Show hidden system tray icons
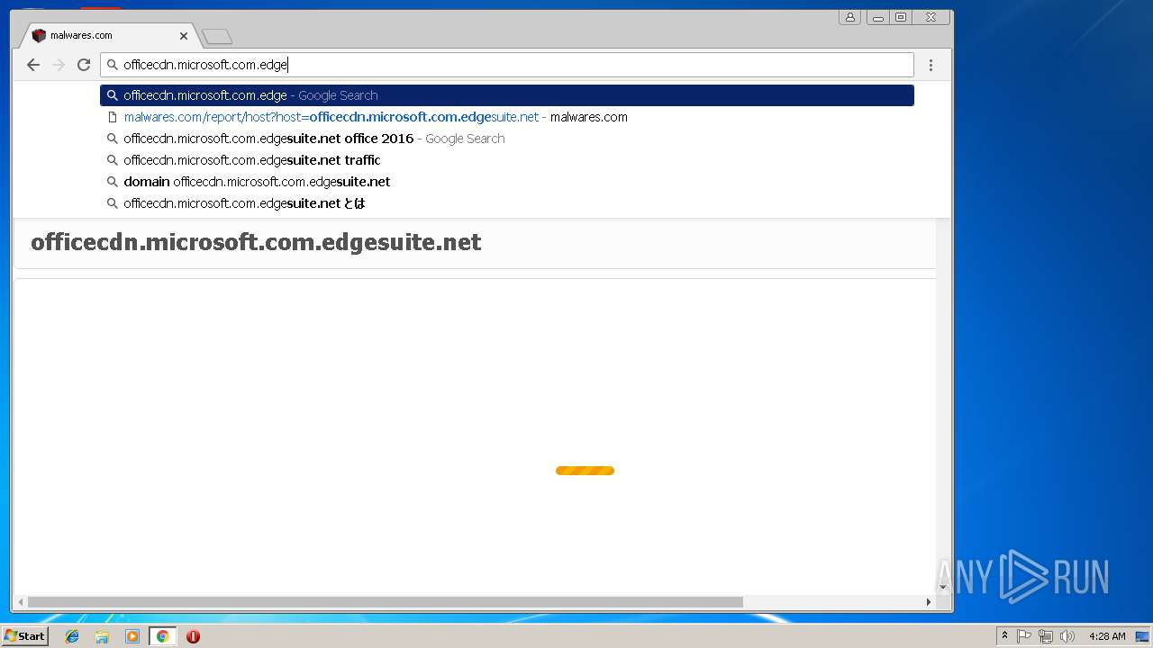The width and height of the screenshot is (1153, 648). (x=1004, y=636)
